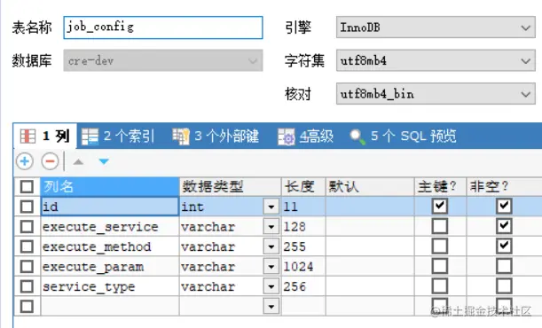Uncheck primary key for id column
Image resolution: width=542 pixels, height=328 pixels.
(439, 207)
